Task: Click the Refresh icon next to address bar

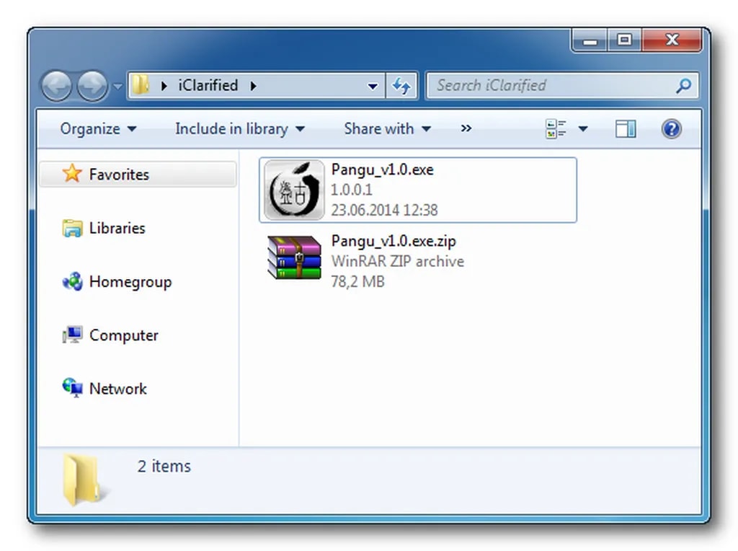Action: tap(401, 85)
